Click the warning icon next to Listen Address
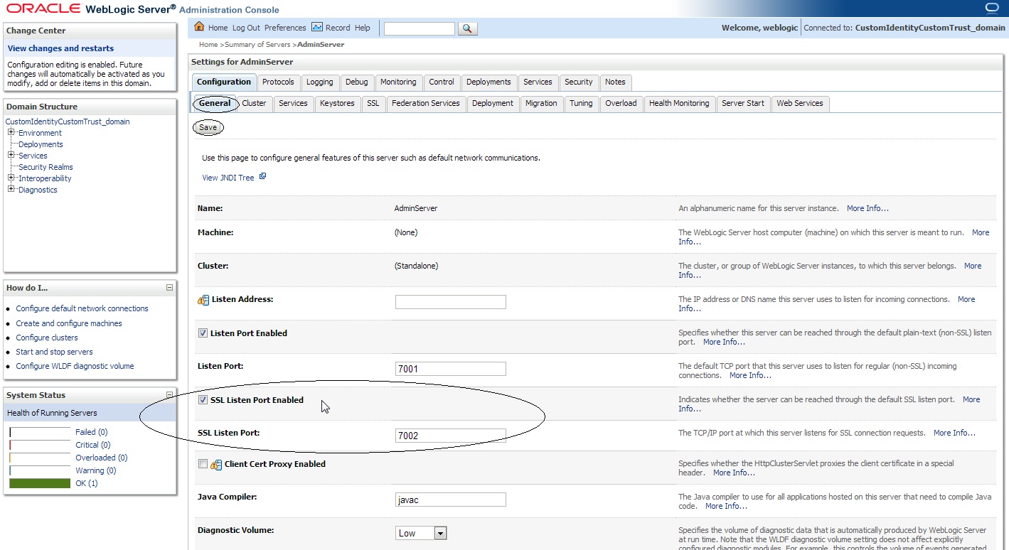Image resolution: width=1009 pixels, height=550 pixels. [x=203, y=300]
